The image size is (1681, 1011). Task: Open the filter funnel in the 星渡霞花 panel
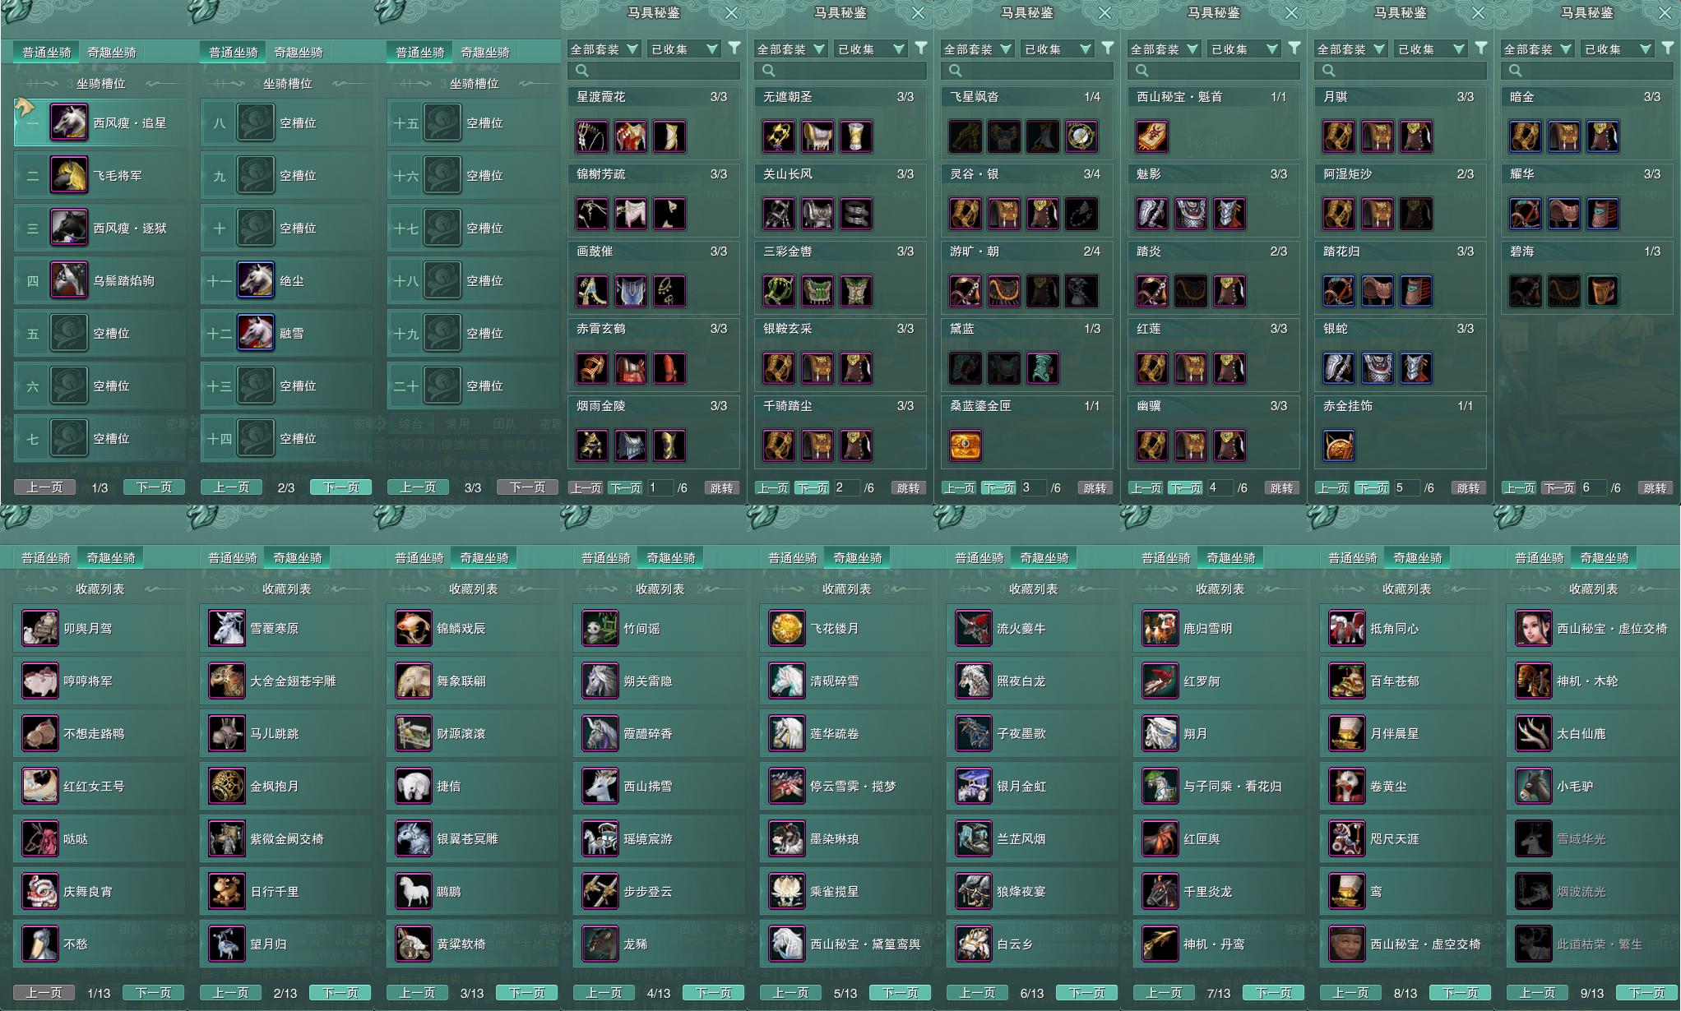pos(734,48)
